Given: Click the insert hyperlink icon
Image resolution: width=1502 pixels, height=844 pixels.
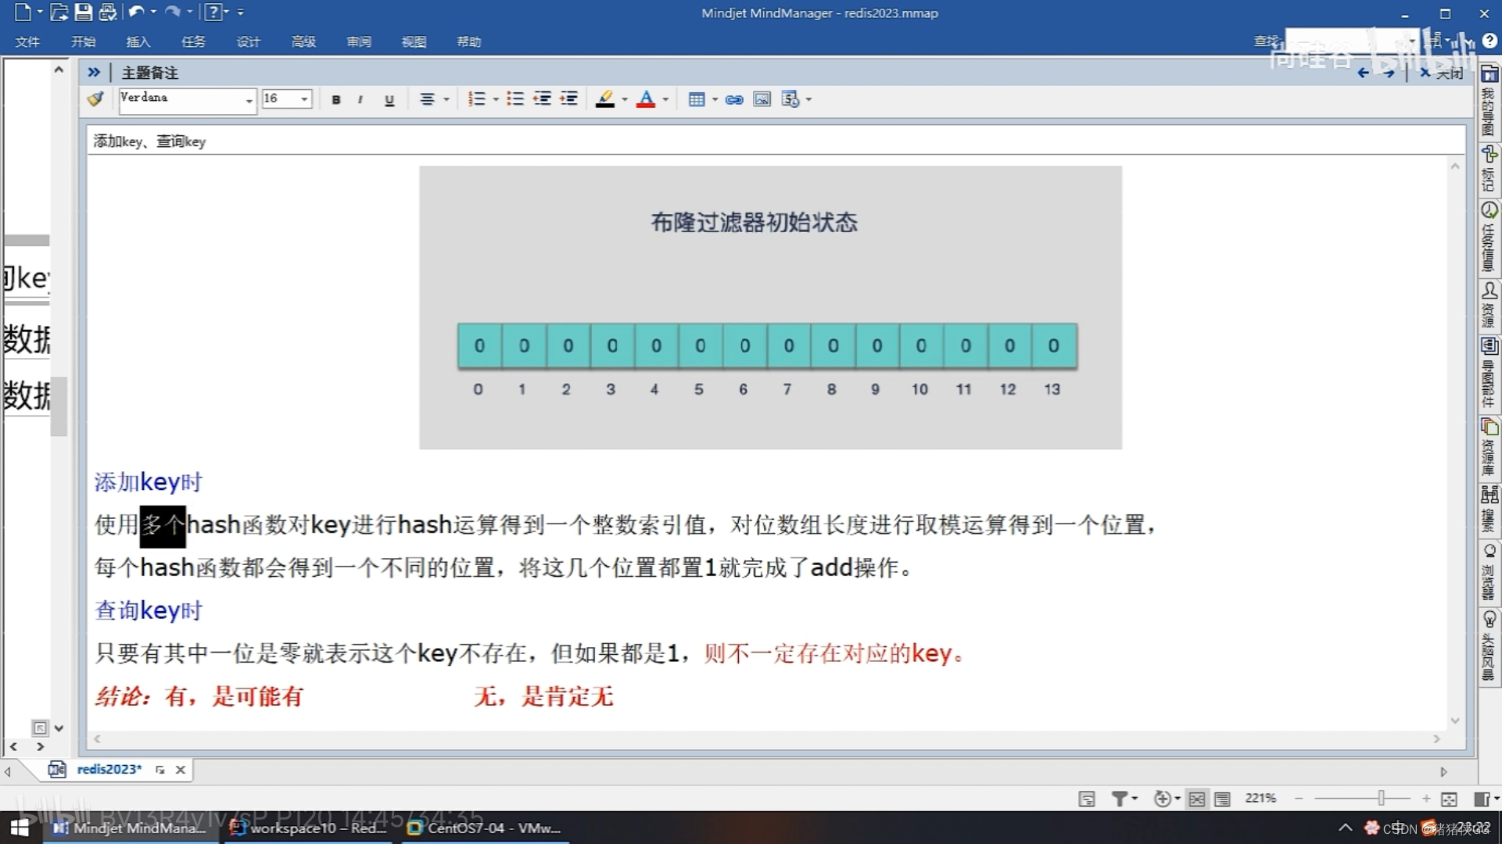Looking at the screenshot, I should click(734, 99).
